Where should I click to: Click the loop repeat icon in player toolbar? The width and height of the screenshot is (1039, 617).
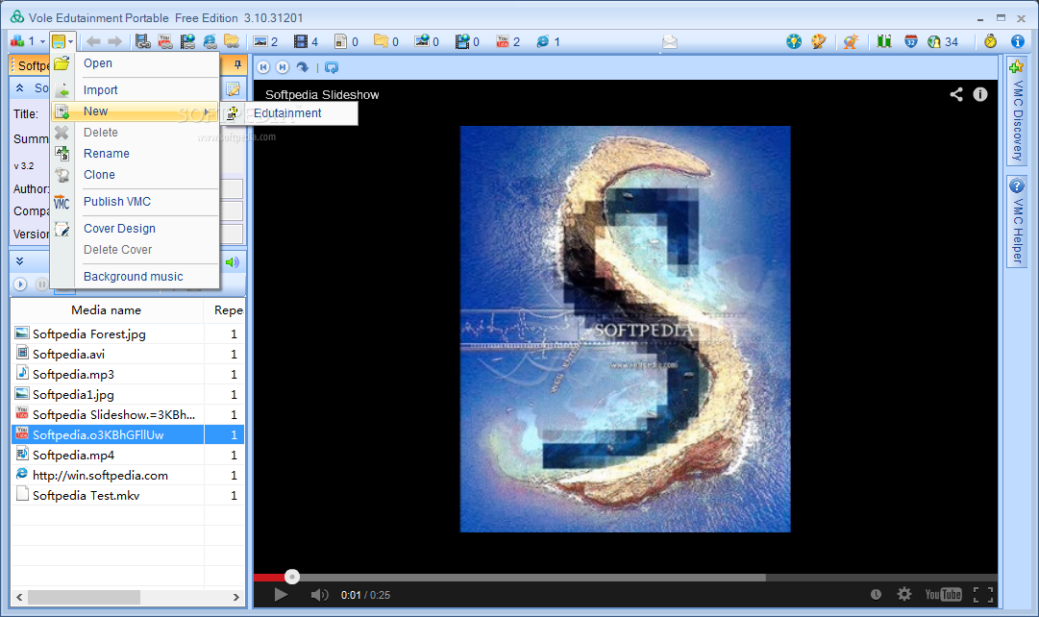[332, 67]
